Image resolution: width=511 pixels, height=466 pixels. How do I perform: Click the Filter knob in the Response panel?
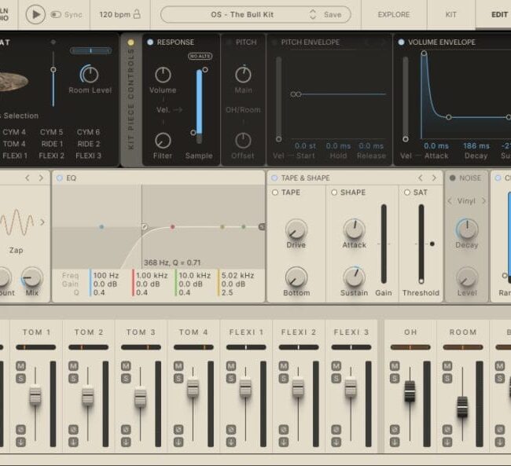click(163, 141)
